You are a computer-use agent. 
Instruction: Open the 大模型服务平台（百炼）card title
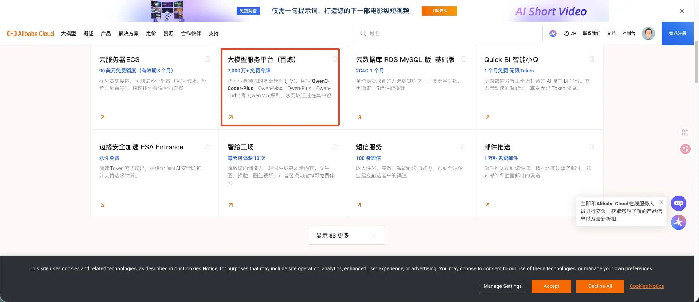pyautogui.click(x=262, y=60)
